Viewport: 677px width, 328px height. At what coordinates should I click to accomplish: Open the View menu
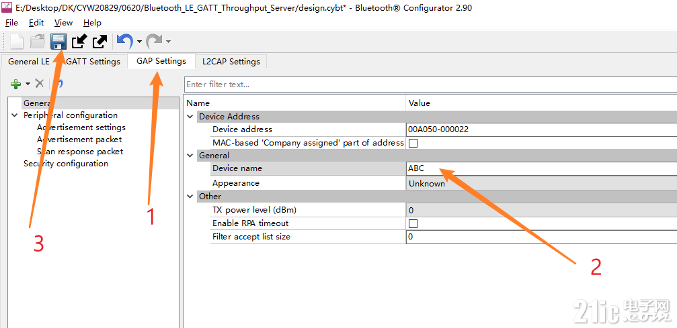click(x=63, y=22)
